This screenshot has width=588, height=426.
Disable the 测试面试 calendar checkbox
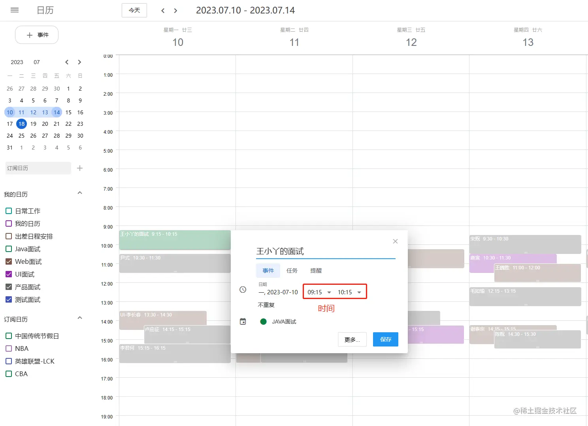9,299
